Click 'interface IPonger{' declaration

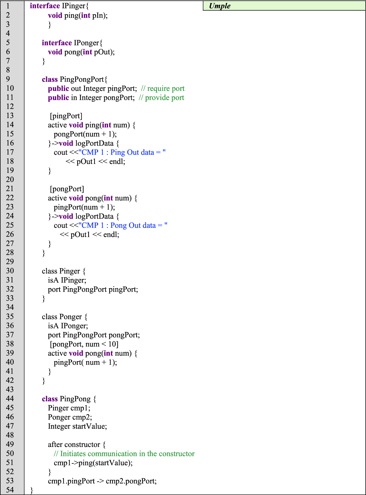point(72,43)
